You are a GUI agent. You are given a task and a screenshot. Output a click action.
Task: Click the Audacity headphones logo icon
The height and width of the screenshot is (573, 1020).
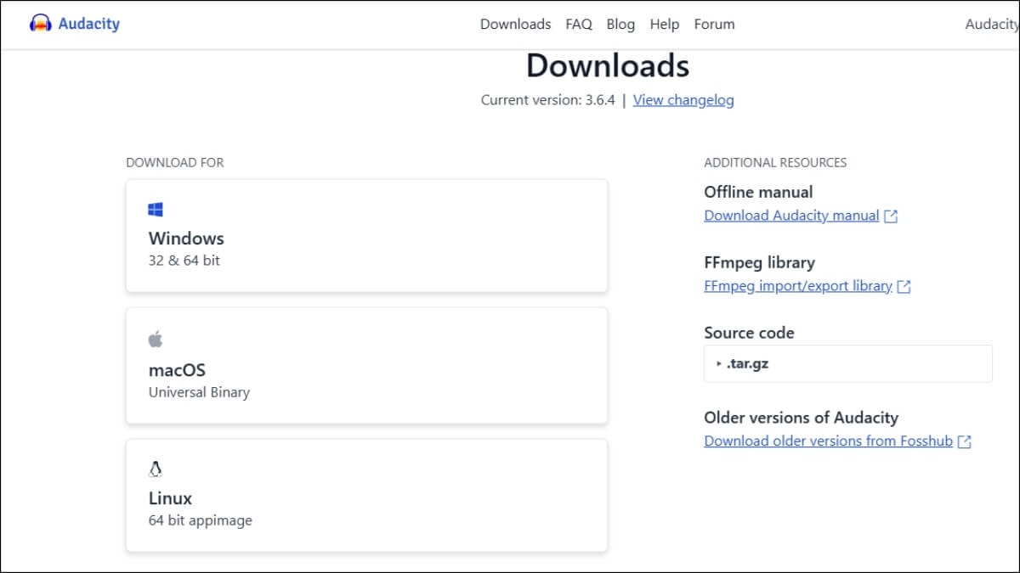tap(40, 24)
